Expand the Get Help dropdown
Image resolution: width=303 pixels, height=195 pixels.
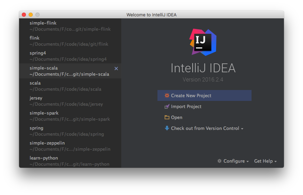(x=265, y=161)
